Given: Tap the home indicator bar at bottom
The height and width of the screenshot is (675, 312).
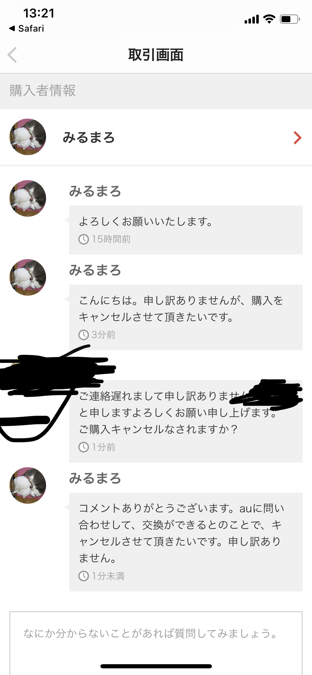Looking at the screenshot, I should click(156, 666).
